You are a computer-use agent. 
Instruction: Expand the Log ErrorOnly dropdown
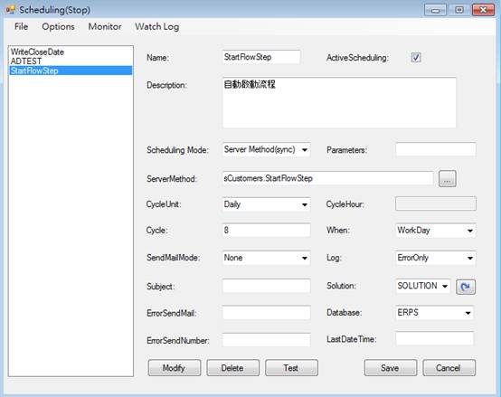436,258
